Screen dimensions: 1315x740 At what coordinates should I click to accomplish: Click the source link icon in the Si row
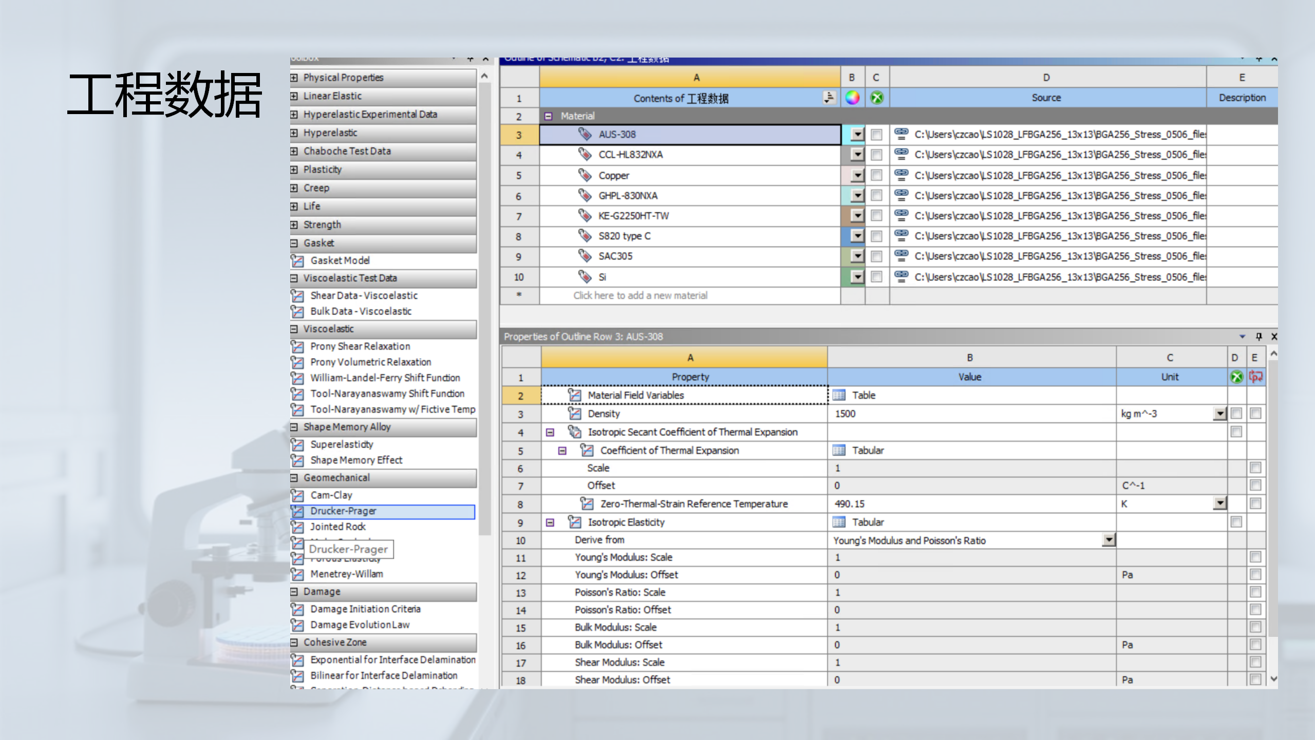pos(901,277)
